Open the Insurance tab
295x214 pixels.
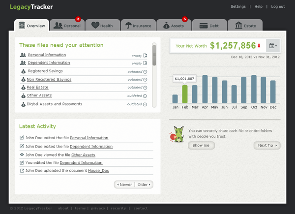(138, 25)
